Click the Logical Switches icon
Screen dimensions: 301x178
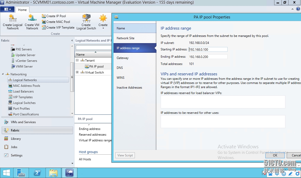click(x=10, y=103)
